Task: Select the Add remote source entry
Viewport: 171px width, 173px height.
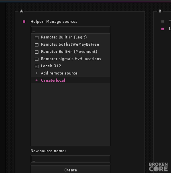Action: click(x=71, y=73)
